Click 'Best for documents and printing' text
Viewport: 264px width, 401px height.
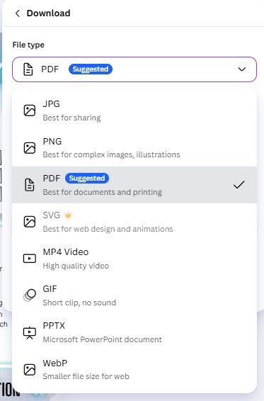click(x=102, y=192)
